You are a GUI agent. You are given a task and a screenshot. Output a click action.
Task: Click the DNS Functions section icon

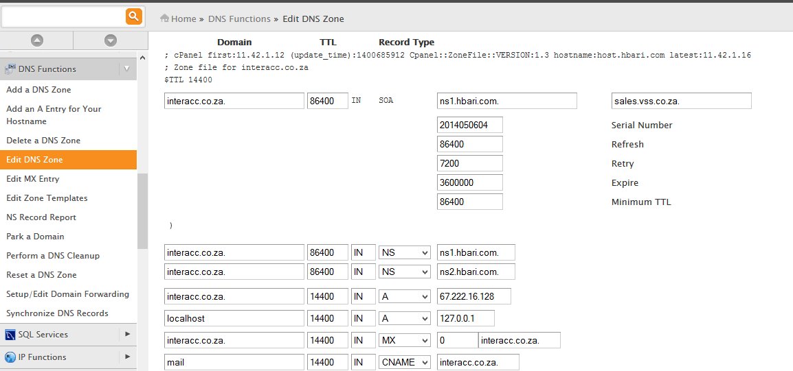[x=10, y=69]
